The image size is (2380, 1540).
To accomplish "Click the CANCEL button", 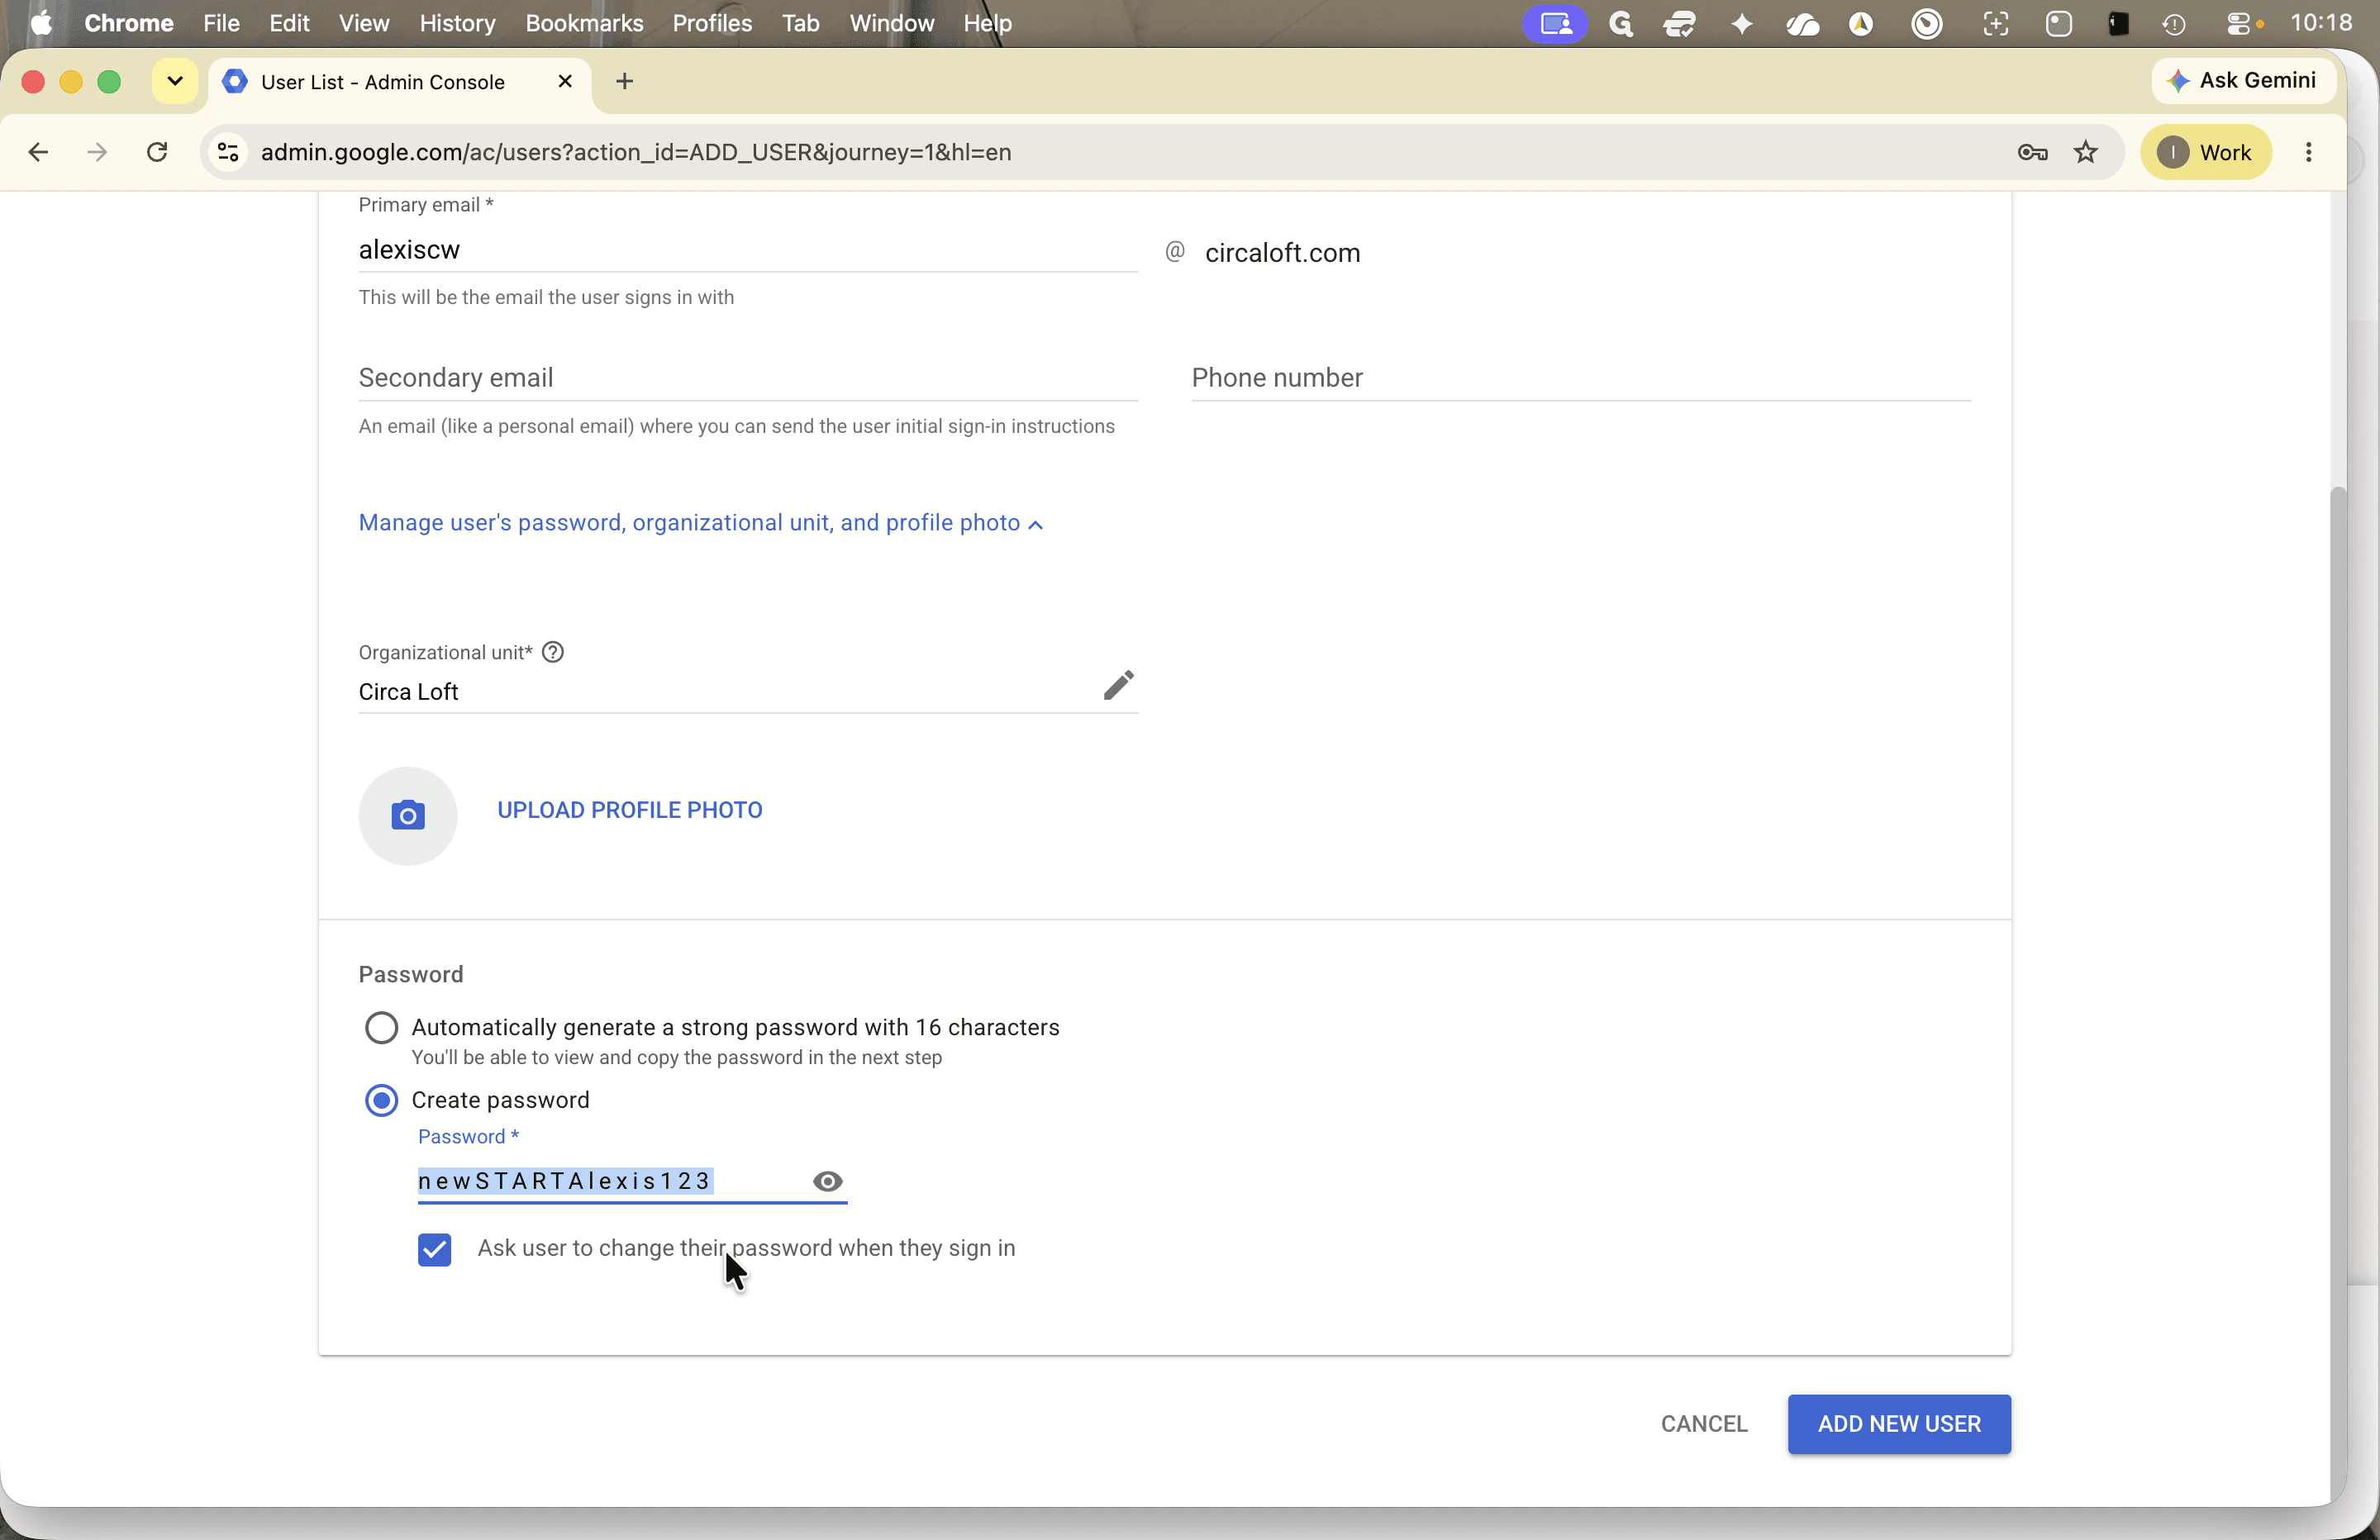I will pyautogui.click(x=1704, y=1424).
